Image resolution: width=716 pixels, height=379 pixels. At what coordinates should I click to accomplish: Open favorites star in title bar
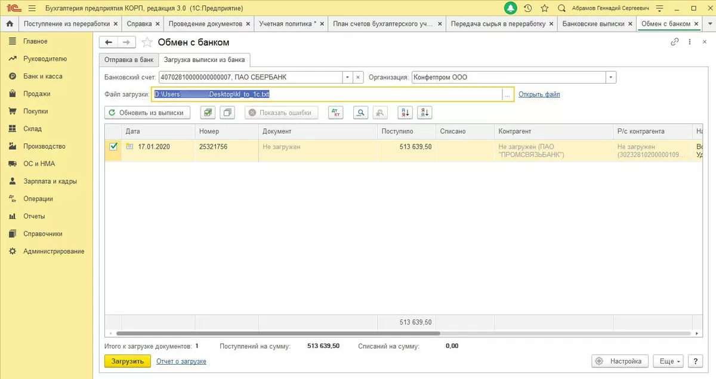(544, 8)
